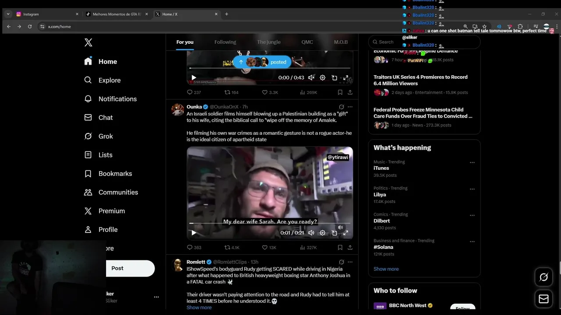Open Communities in the sidebar

coord(111,192)
